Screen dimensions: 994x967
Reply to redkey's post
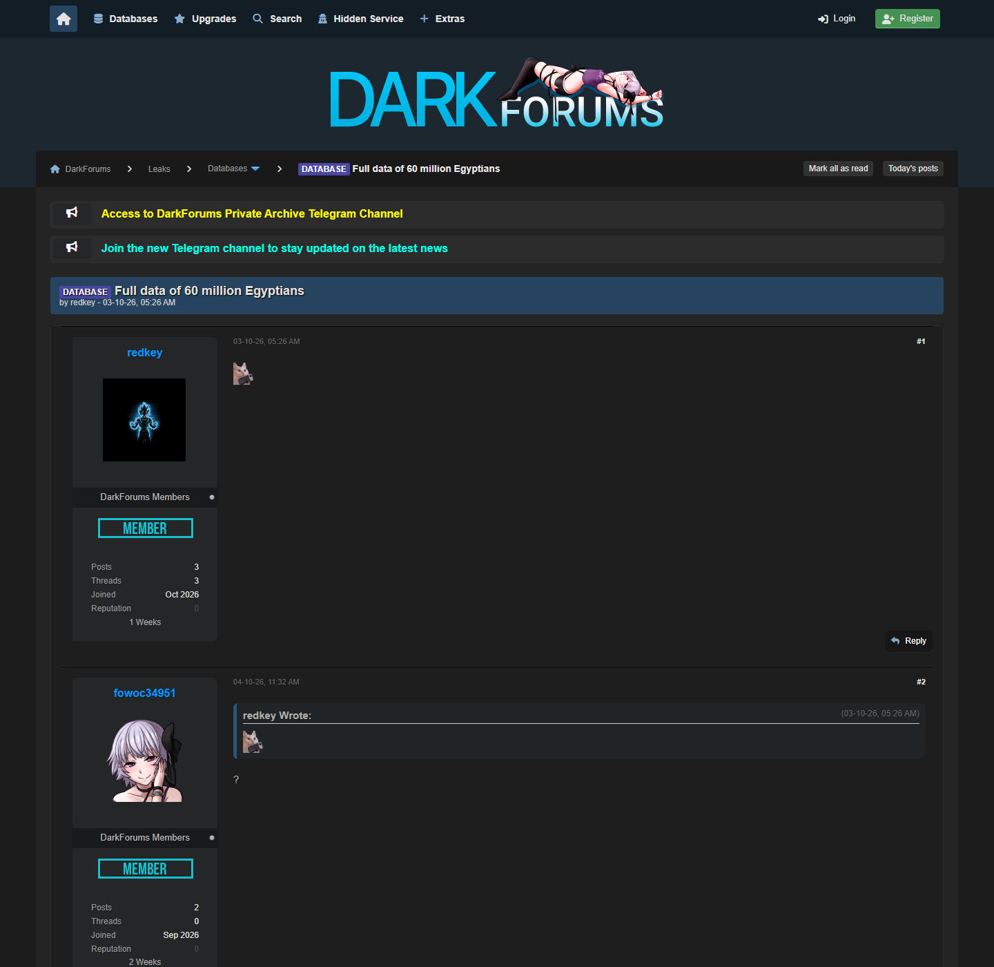tap(908, 641)
